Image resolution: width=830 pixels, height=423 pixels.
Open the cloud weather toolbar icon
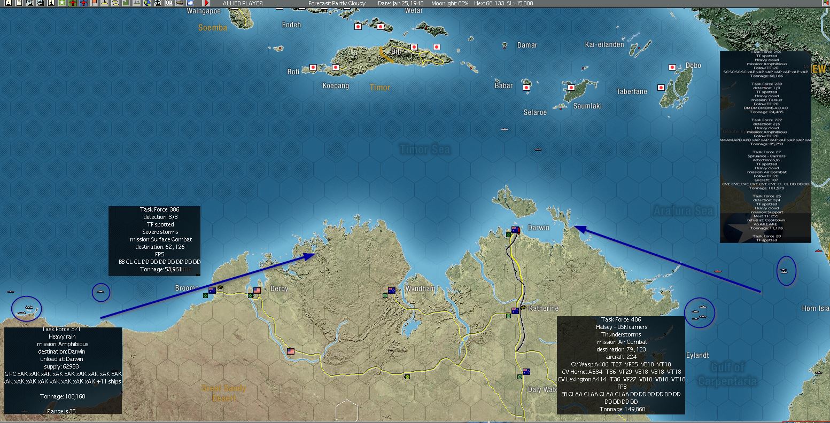tap(190, 3)
